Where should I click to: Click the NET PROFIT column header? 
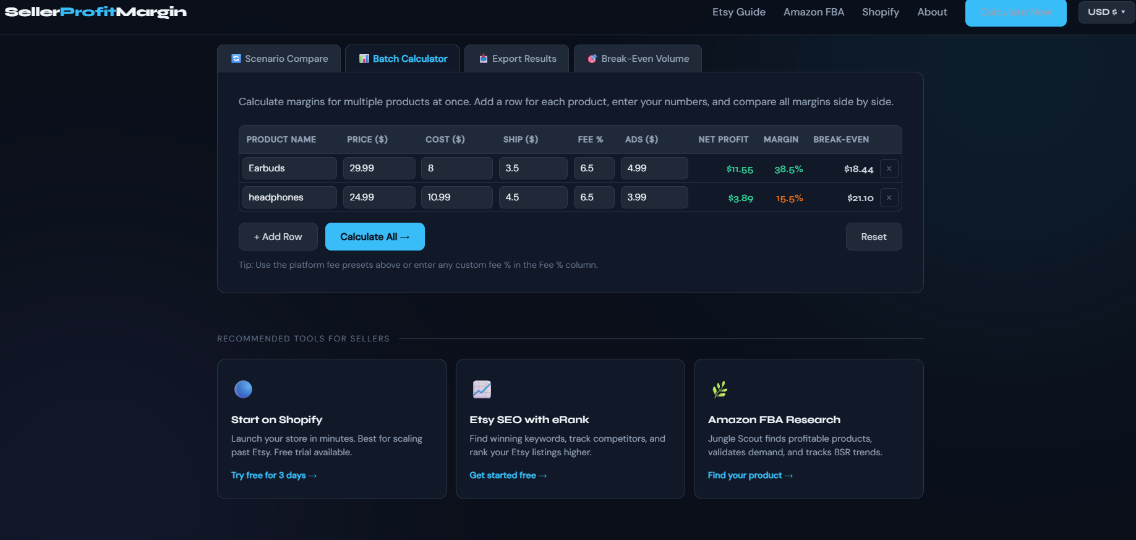click(x=724, y=140)
